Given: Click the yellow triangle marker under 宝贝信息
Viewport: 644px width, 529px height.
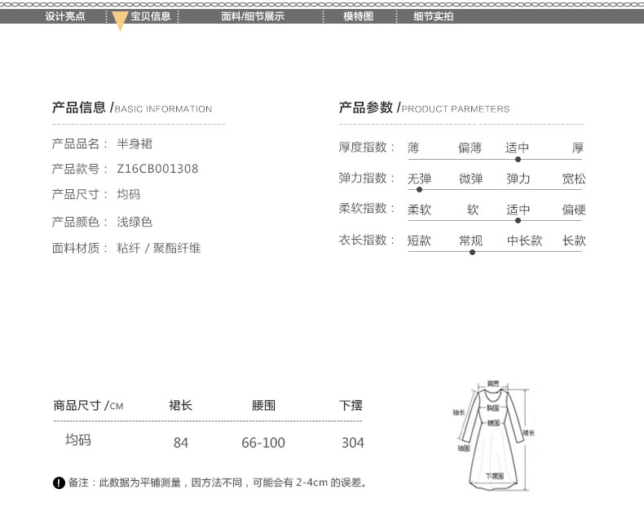Looking at the screenshot, I should 120,23.
